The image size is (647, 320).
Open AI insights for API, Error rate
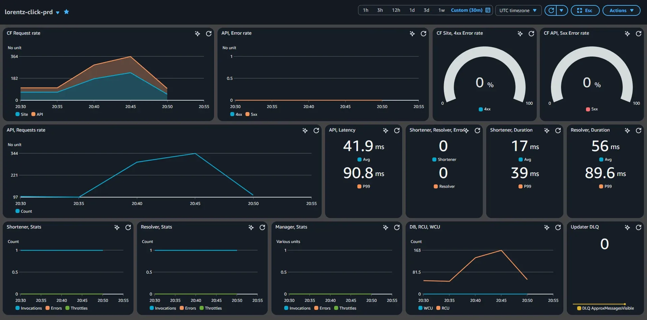pos(412,34)
